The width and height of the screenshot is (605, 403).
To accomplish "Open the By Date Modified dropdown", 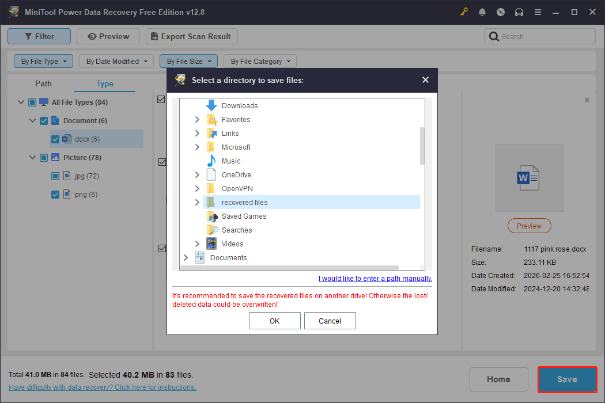I will [x=116, y=60].
